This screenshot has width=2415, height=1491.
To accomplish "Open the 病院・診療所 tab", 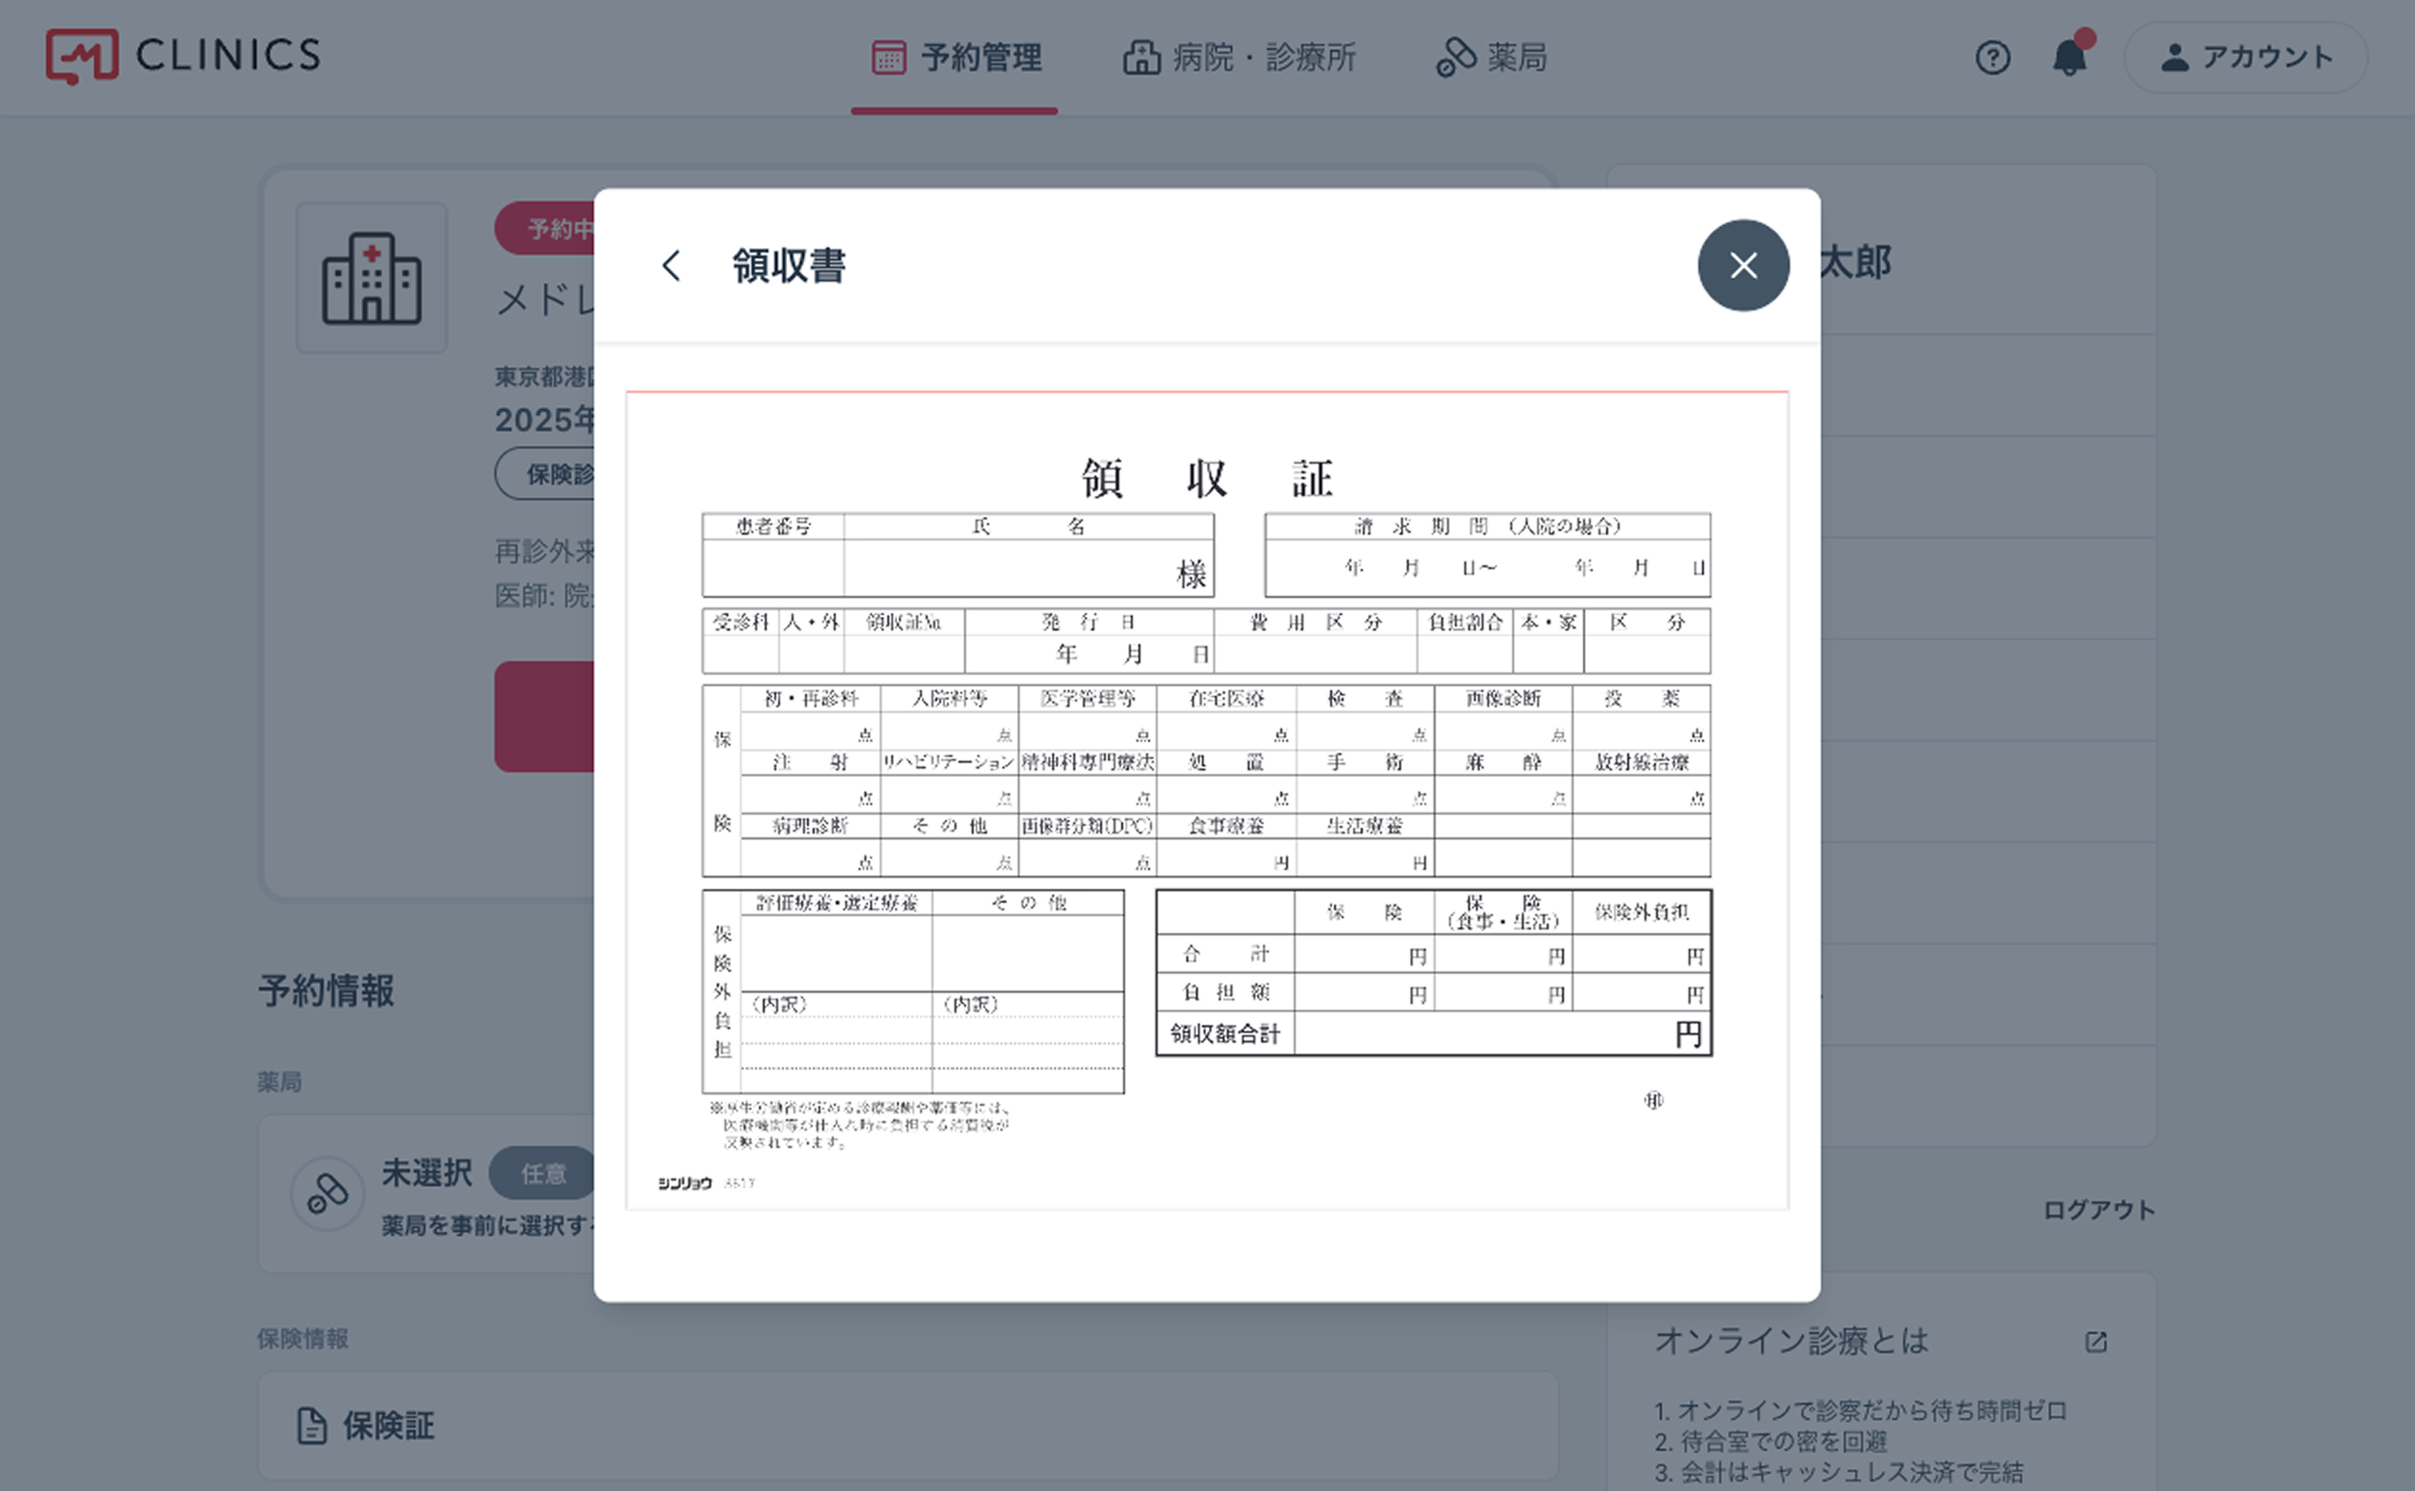I will [1238, 57].
